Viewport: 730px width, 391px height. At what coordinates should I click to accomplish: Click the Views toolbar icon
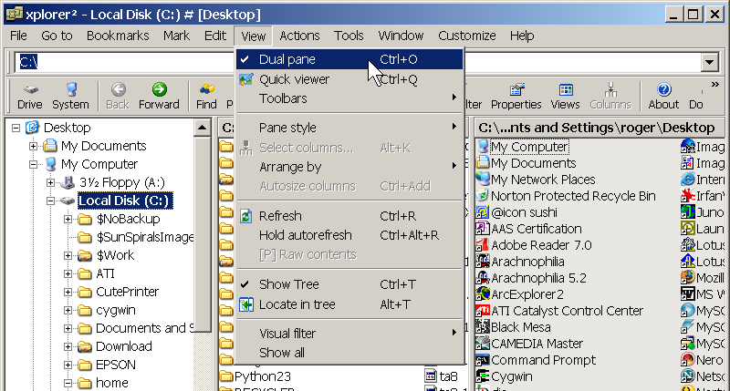pyautogui.click(x=565, y=96)
